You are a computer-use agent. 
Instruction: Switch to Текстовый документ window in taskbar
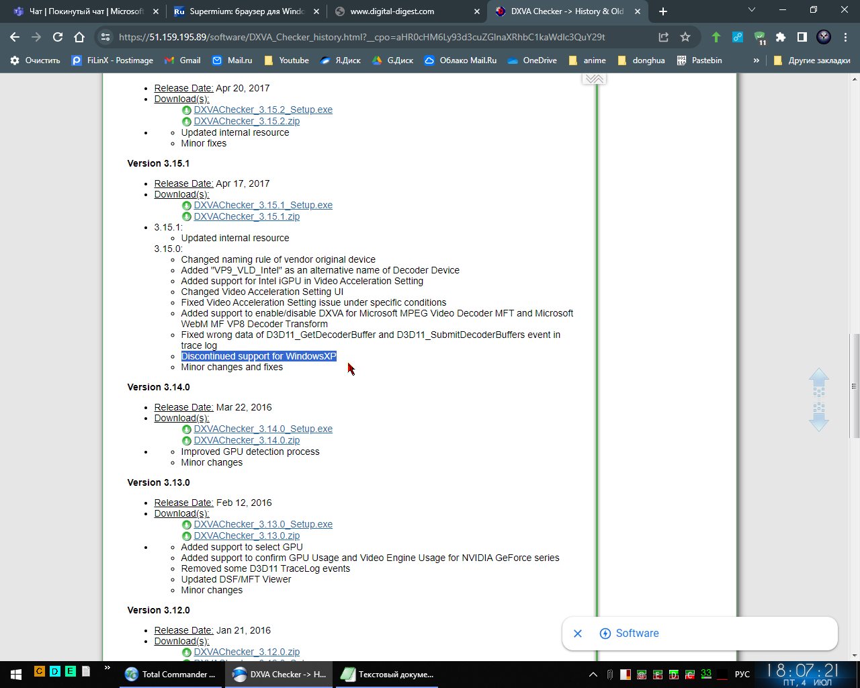[x=388, y=674]
